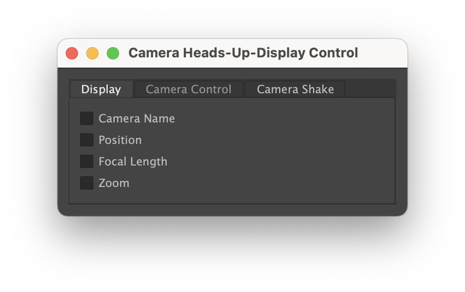Click the Camera Heads-Up-Display Control window title
The width and height of the screenshot is (465, 292).
click(243, 53)
